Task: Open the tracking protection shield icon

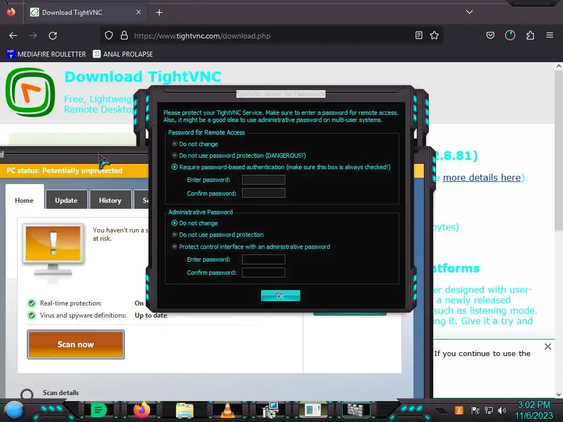Action: [x=109, y=36]
